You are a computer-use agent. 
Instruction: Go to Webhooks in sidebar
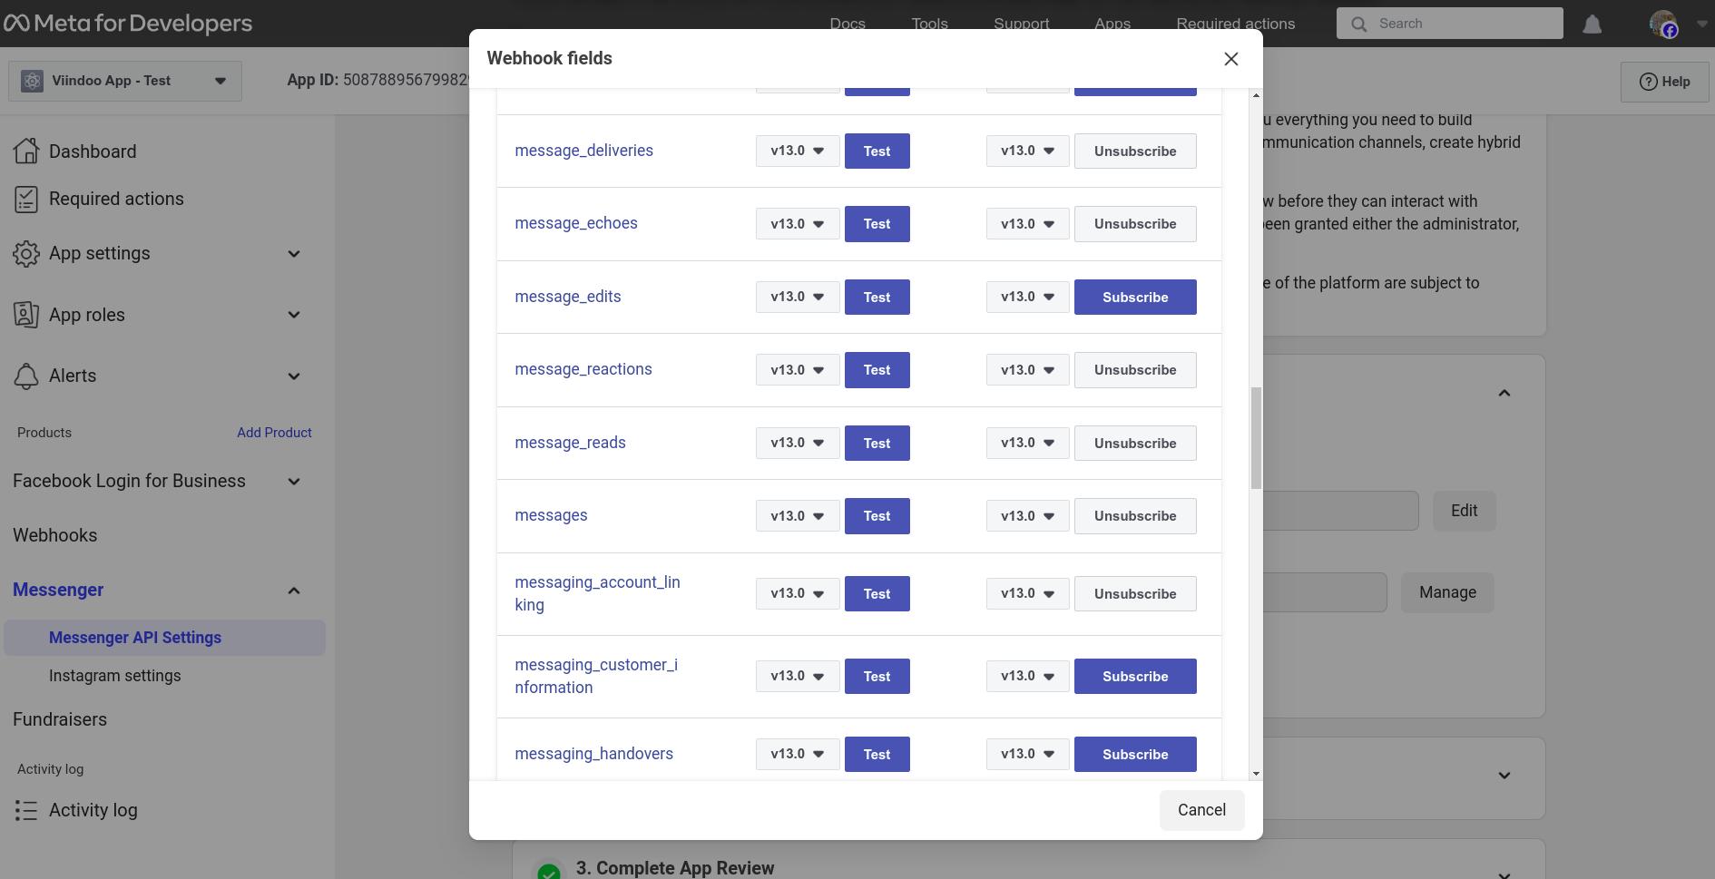point(54,535)
